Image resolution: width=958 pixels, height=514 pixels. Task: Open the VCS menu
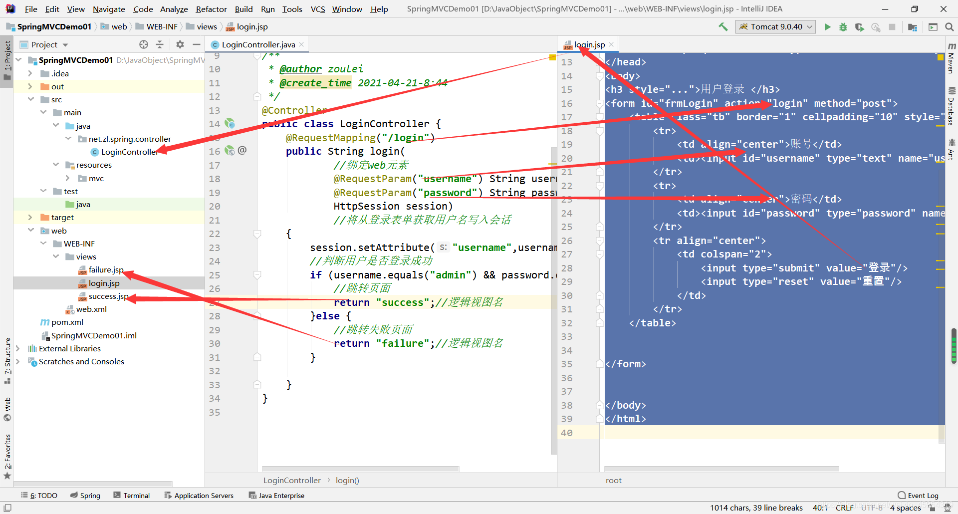[318, 9]
